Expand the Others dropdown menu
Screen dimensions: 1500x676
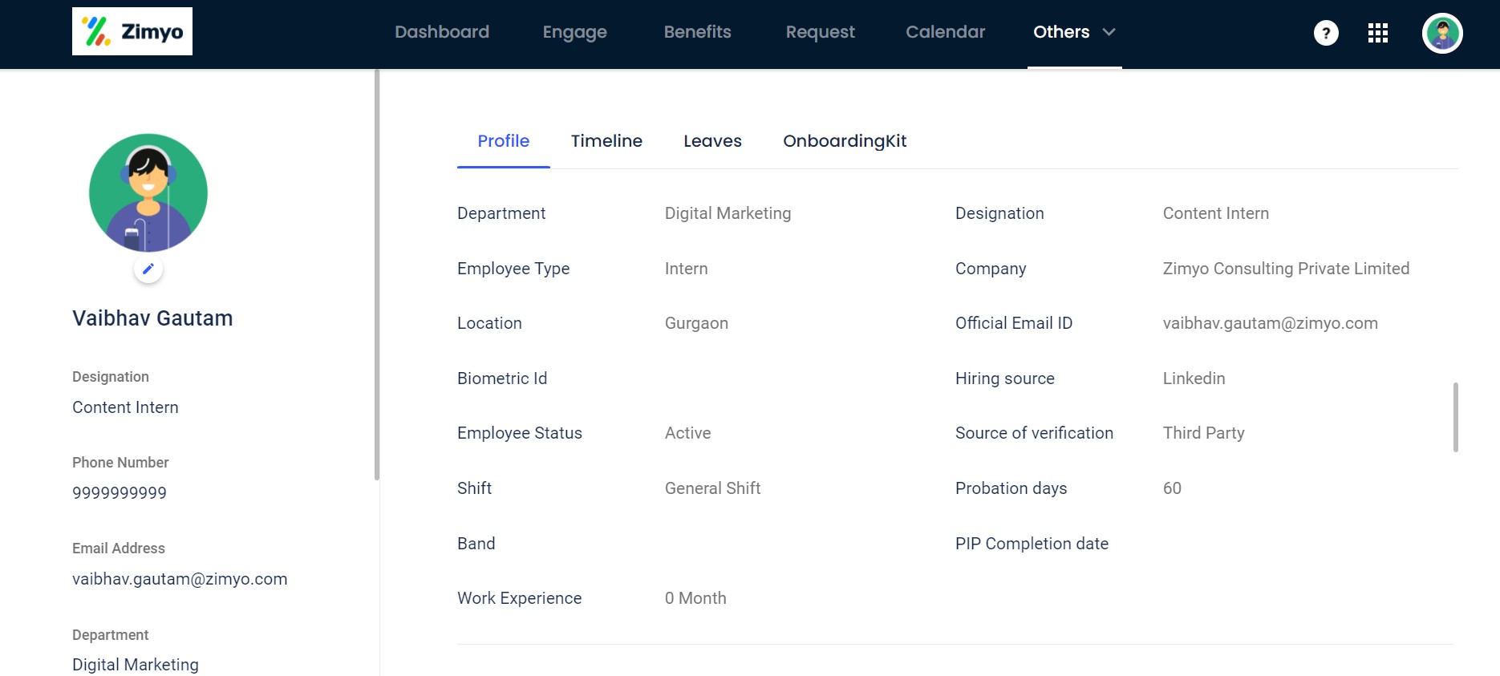click(x=1074, y=32)
